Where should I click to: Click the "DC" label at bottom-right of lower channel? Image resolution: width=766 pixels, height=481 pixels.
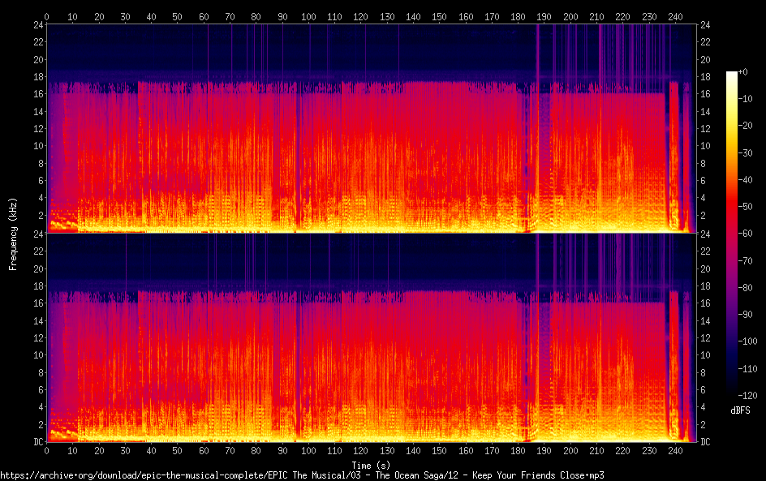click(x=705, y=442)
